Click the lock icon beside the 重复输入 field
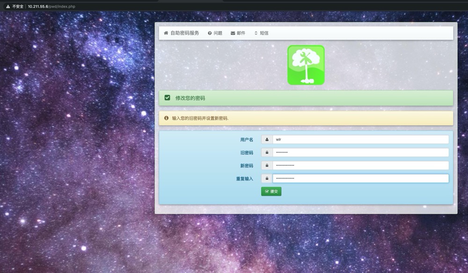Viewport: 468px width, 273px height. click(267, 179)
